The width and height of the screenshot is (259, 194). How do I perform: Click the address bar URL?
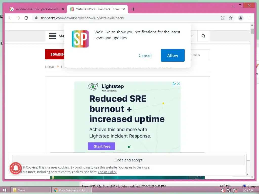pos(82,18)
